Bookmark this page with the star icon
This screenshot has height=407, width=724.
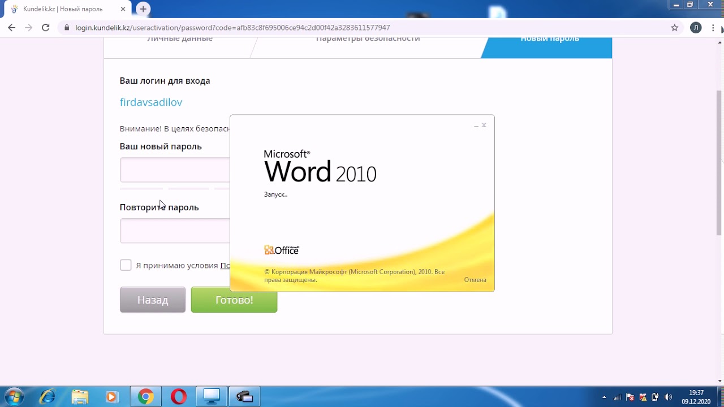[674, 28]
